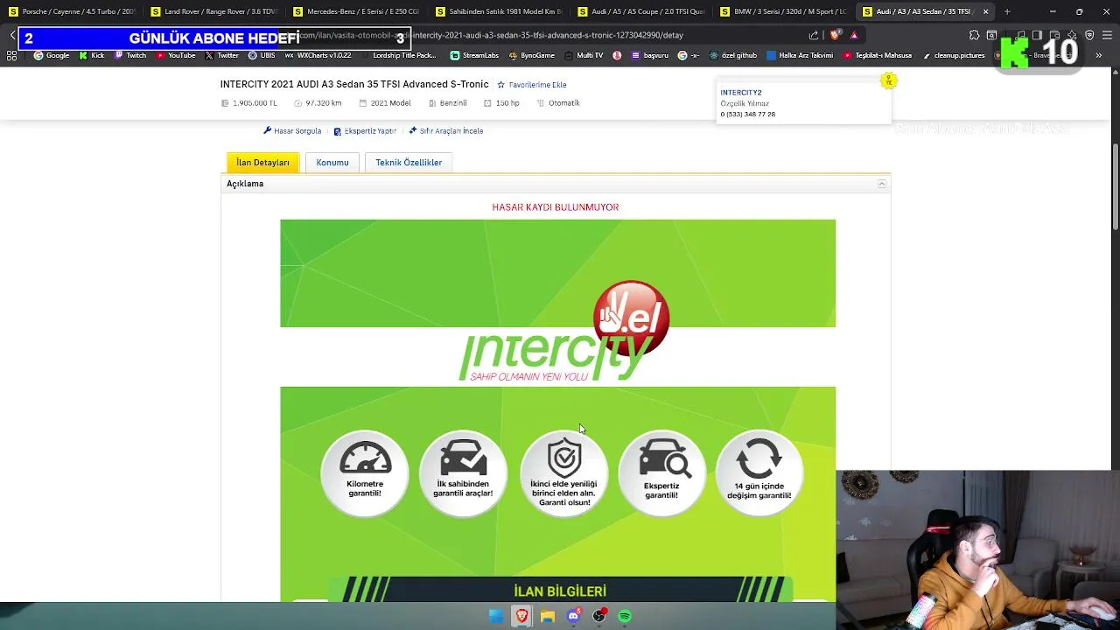Screen dimensions: 1120x630
Task: Open the UBIS bookmark
Action: [x=262, y=55]
